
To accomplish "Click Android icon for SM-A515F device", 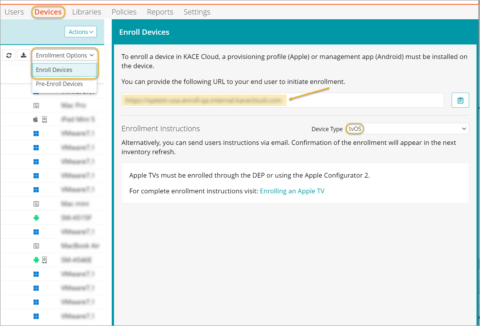I will 36,218.
